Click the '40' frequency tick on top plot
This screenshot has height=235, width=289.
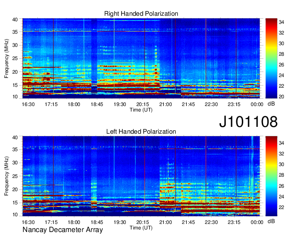pos(15,20)
